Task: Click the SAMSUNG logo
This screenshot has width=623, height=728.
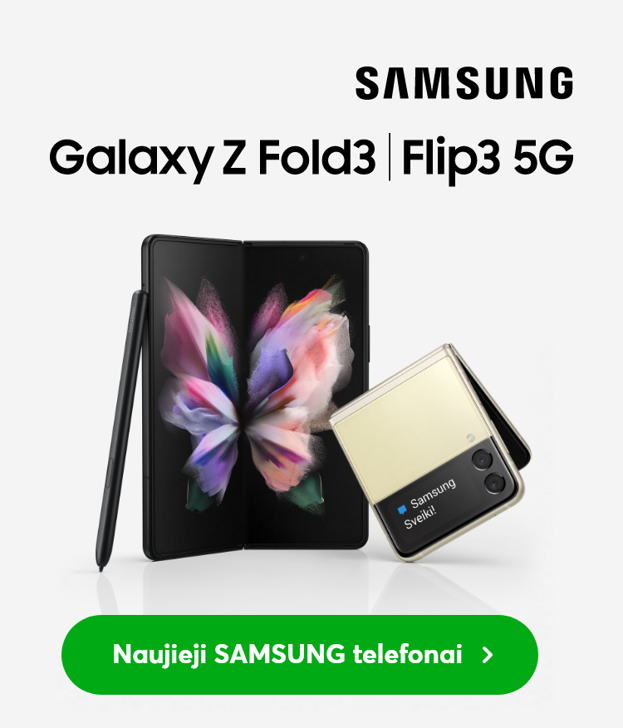Action: pyautogui.click(x=464, y=82)
